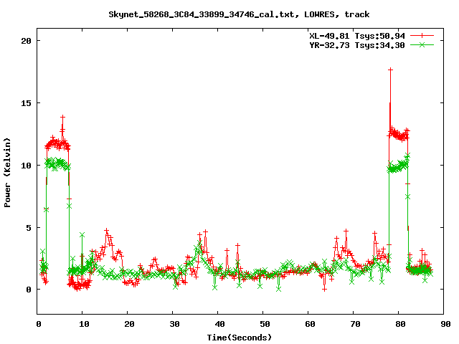Image resolution: width=459 pixels, height=344 pixels.
Task: Click the y-axis tick label 20
Action: (x=26, y=41)
